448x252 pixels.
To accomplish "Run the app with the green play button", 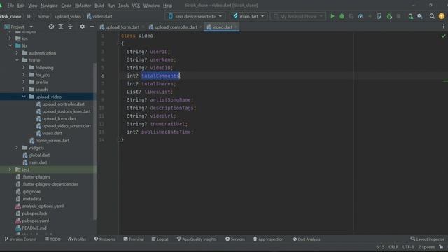I will pyautogui.click(x=332, y=16).
